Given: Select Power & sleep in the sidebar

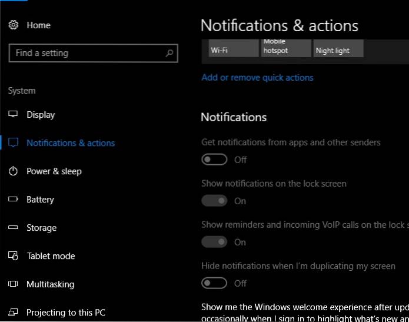Looking at the screenshot, I should coord(54,171).
